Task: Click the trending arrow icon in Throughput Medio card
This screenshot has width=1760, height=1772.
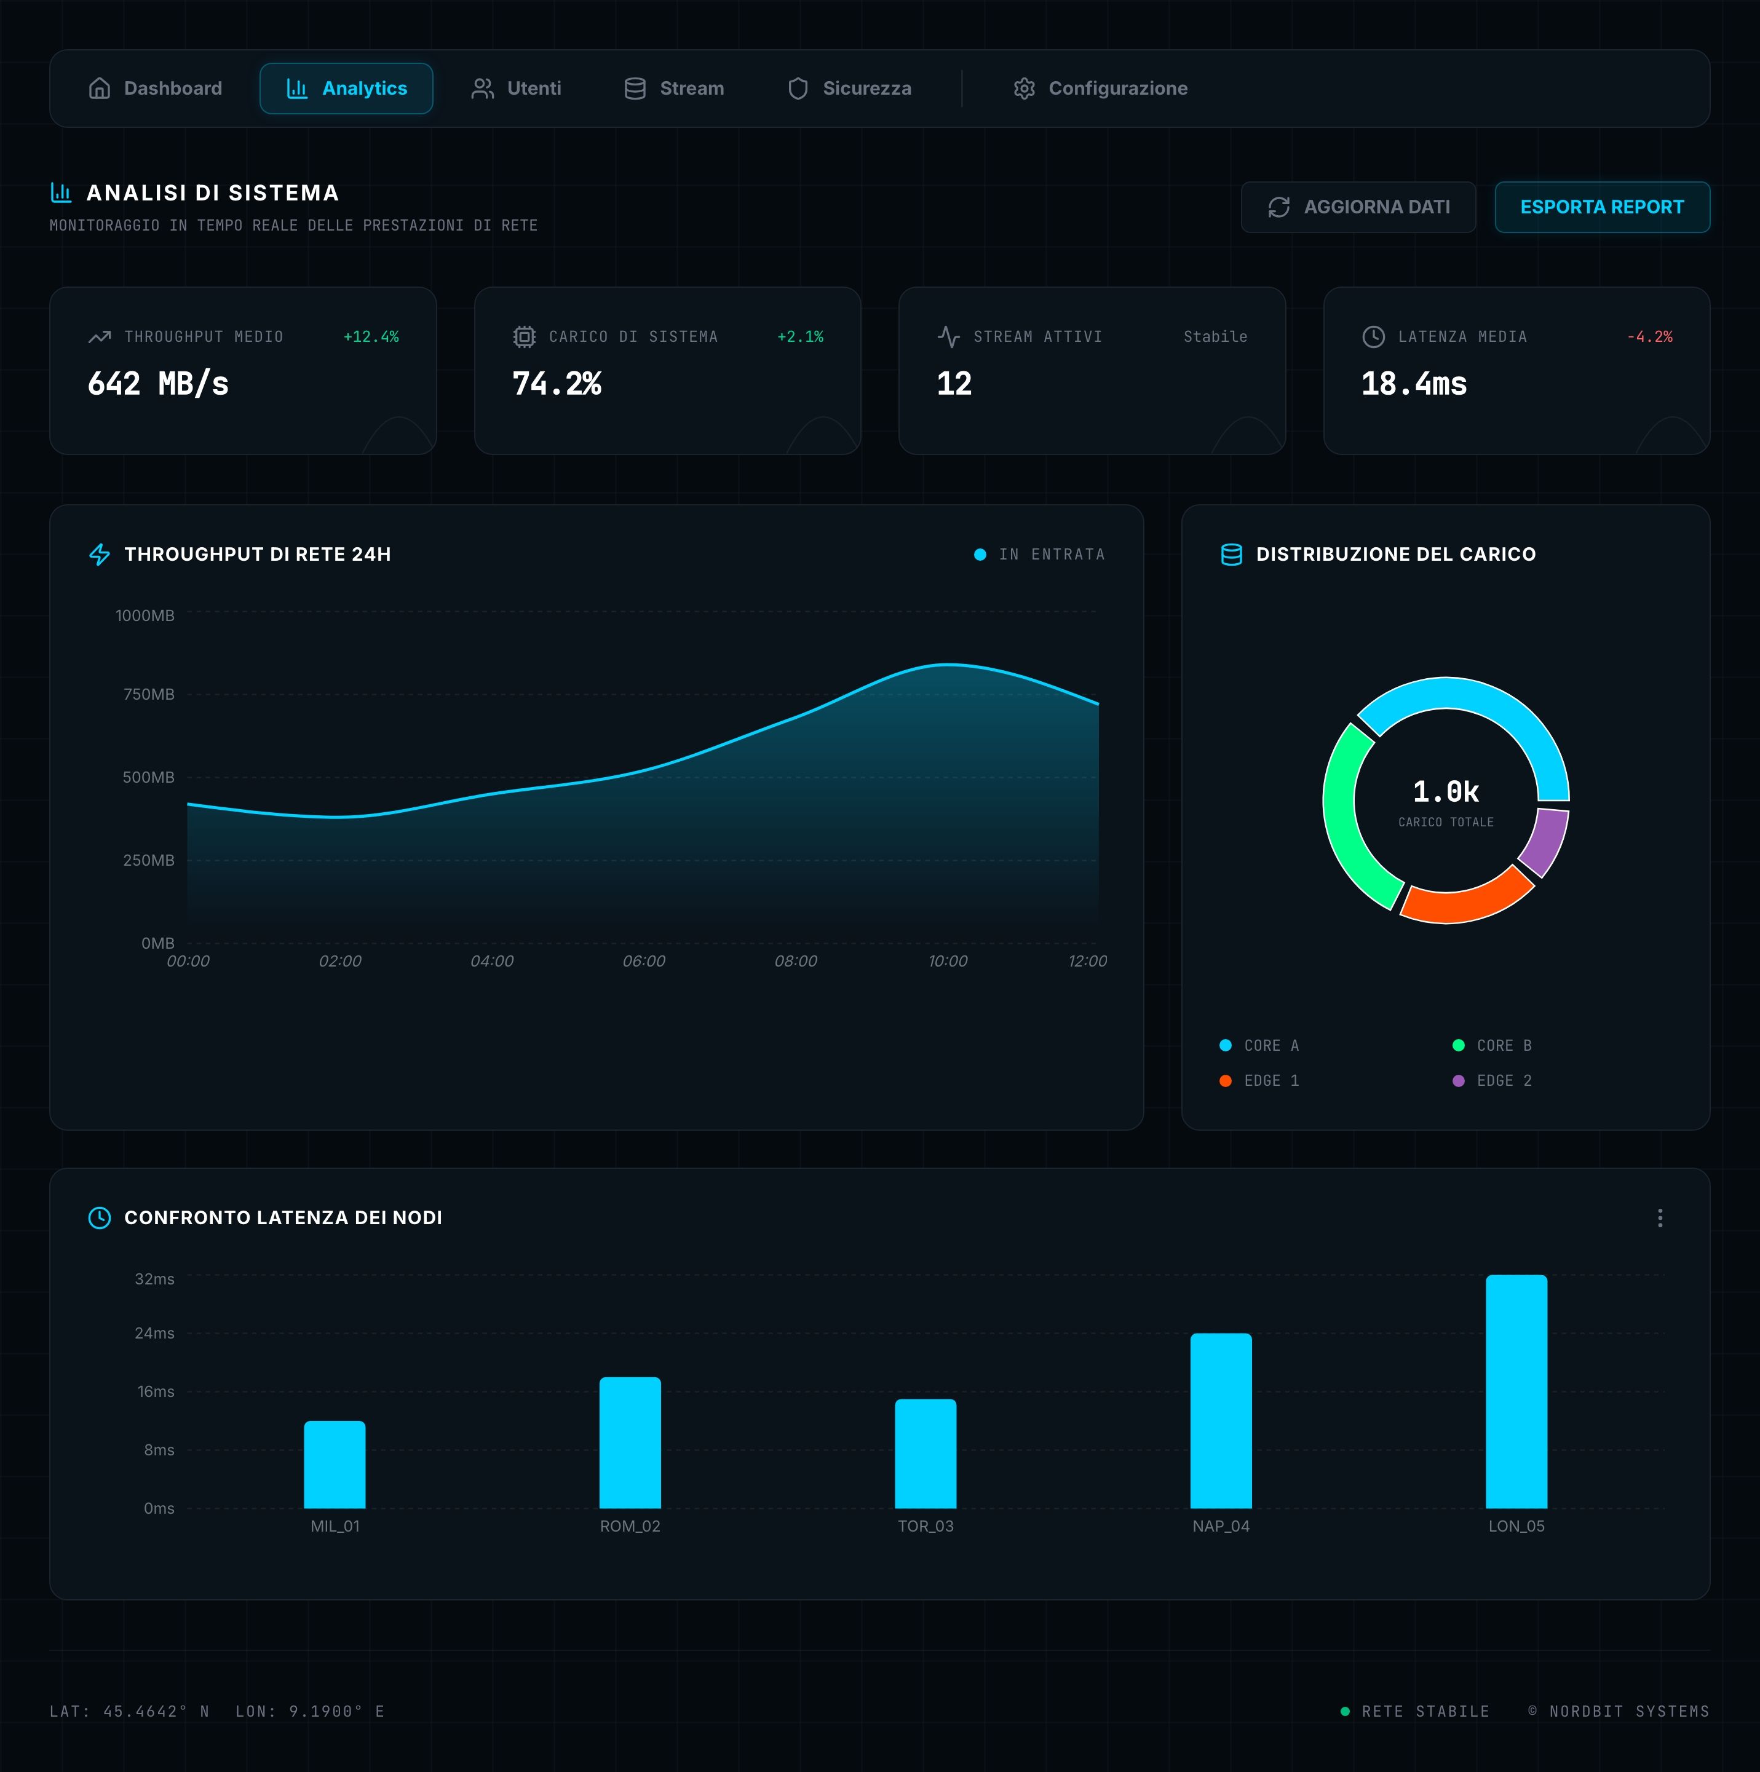Action: (99, 336)
